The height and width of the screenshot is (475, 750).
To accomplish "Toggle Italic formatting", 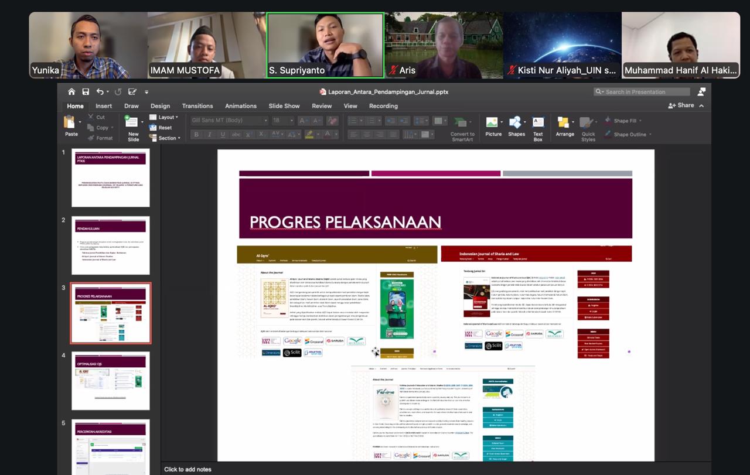I will [x=209, y=135].
